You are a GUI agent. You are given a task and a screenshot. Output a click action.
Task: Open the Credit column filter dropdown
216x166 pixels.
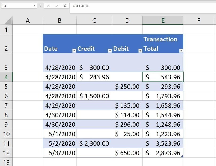110,51
